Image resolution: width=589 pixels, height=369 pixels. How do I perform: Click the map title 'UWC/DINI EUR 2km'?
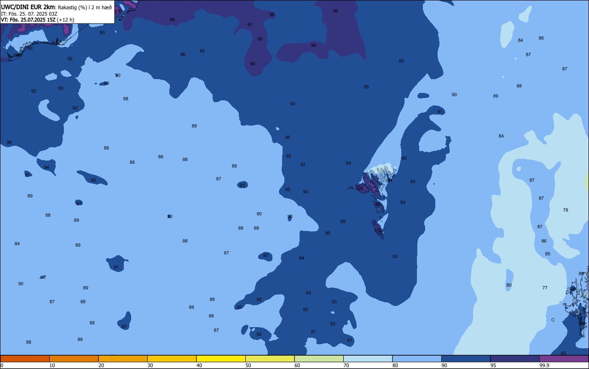coord(28,7)
